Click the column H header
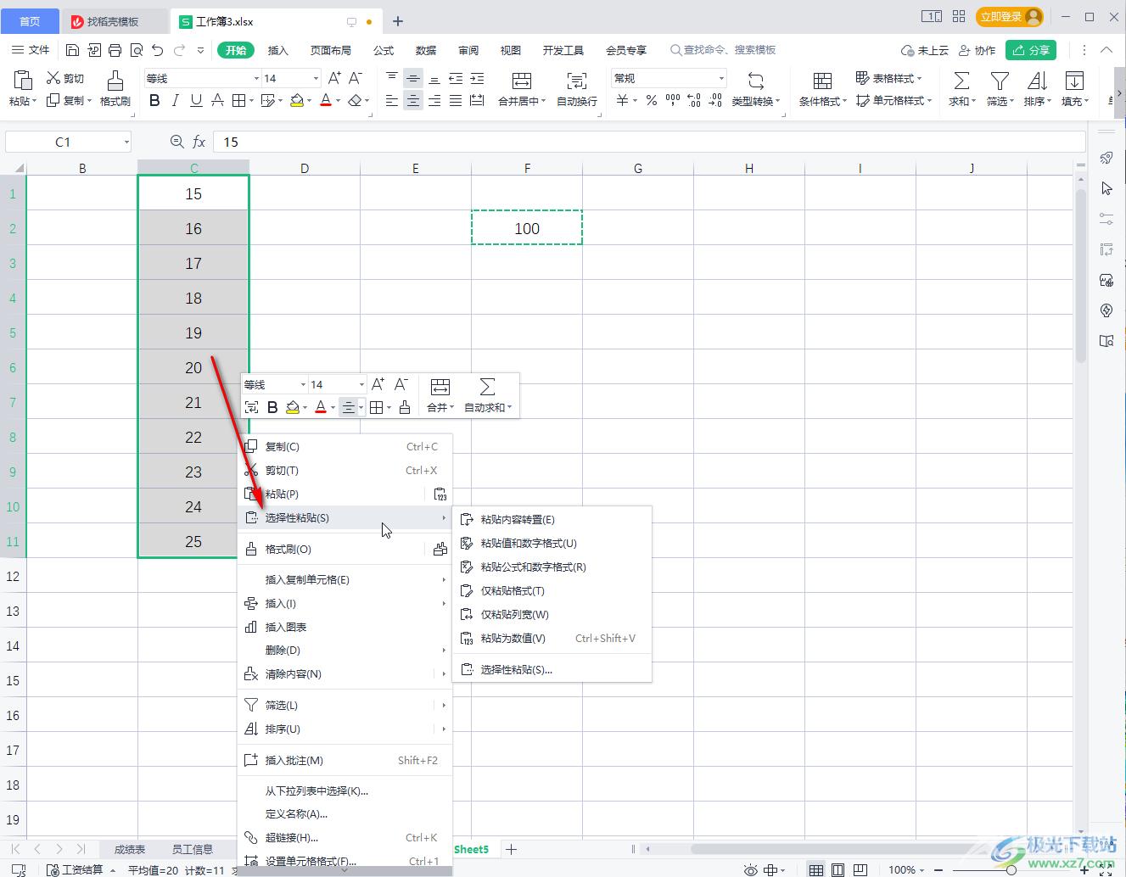This screenshot has width=1126, height=877. [749, 168]
